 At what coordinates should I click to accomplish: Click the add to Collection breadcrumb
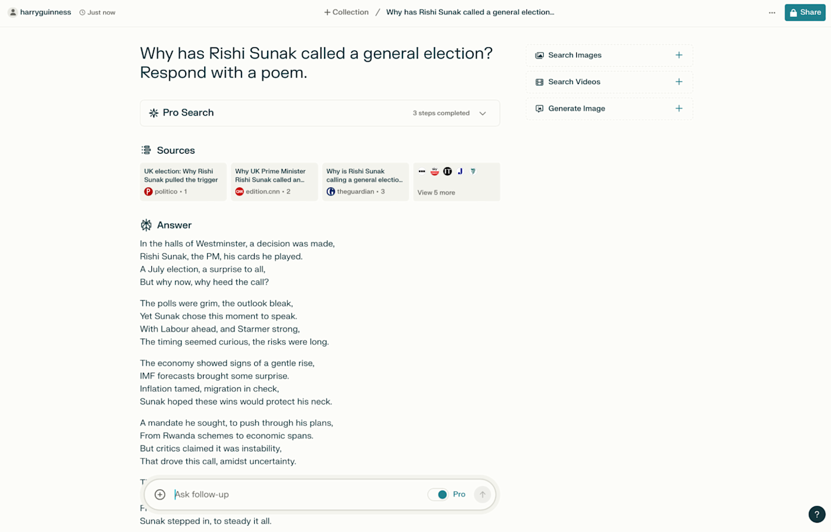(346, 12)
